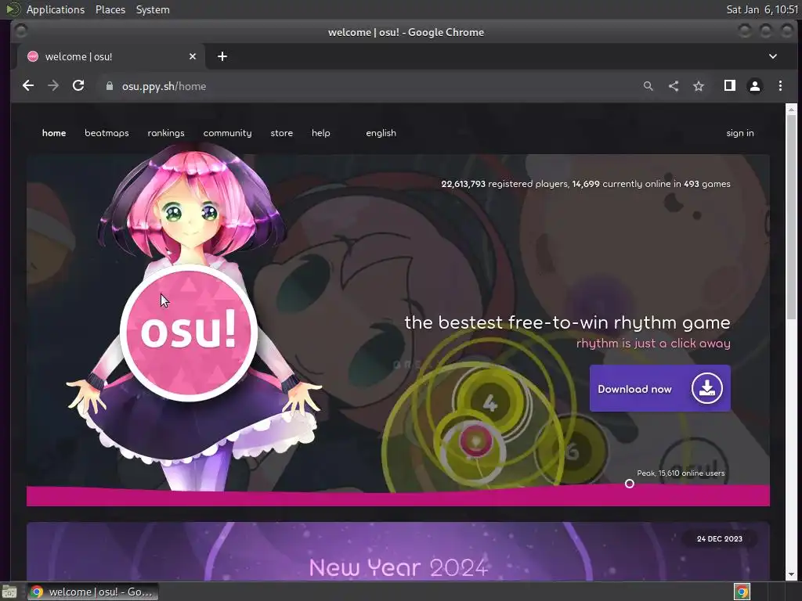
Task: Click the download arrow icon in the button
Action: [707, 388]
